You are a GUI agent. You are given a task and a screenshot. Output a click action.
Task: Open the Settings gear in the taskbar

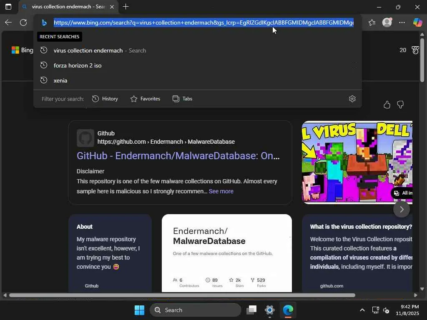coord(270,310)
